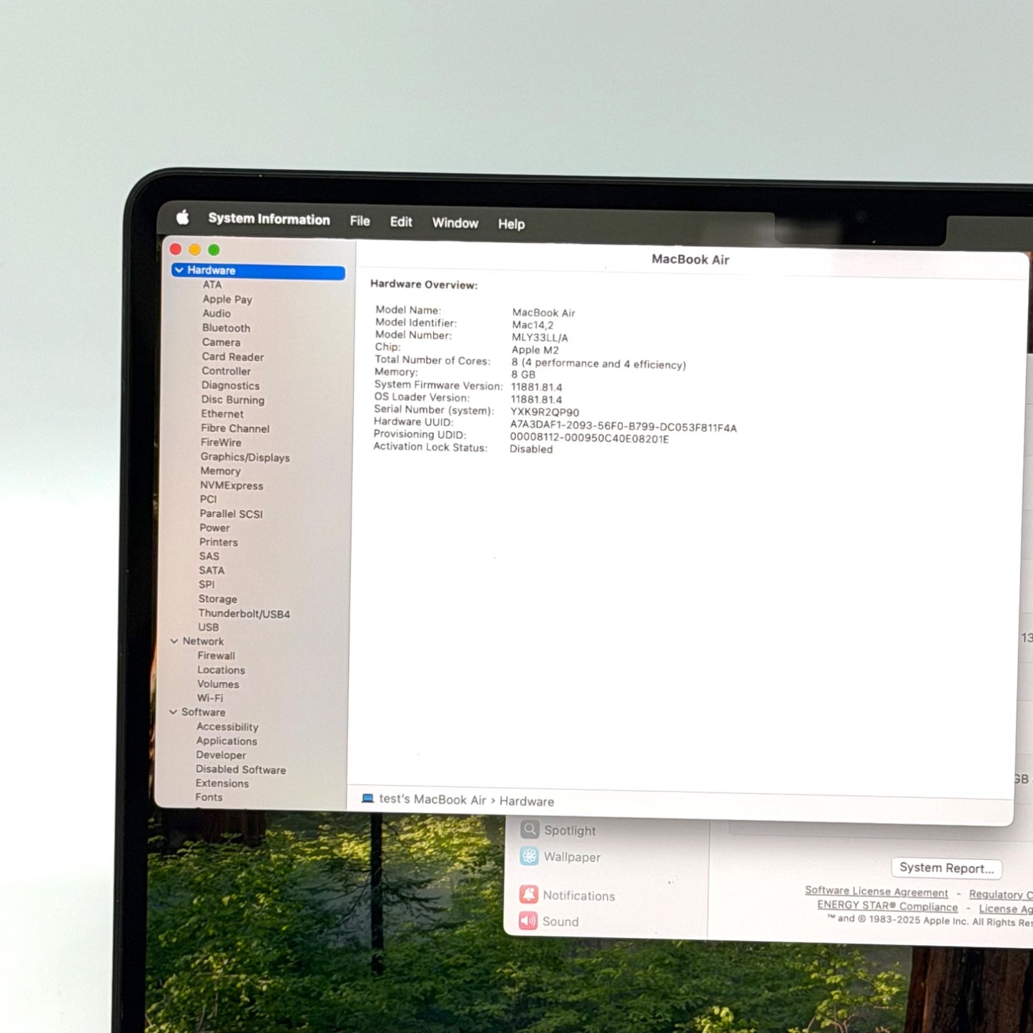The height and width of the screenshot is (1033, 1033).
Task: Select Wi-Fi under Network
Action: pos(210,698)
